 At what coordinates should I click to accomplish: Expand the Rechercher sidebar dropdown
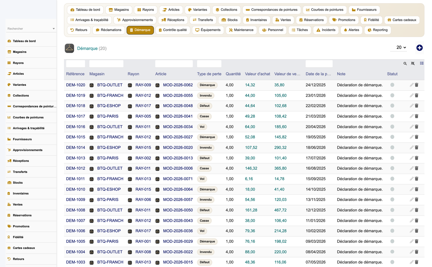click(31, 29)
